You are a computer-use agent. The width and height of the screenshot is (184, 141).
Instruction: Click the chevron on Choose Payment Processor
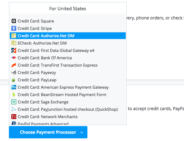[82, 132]
